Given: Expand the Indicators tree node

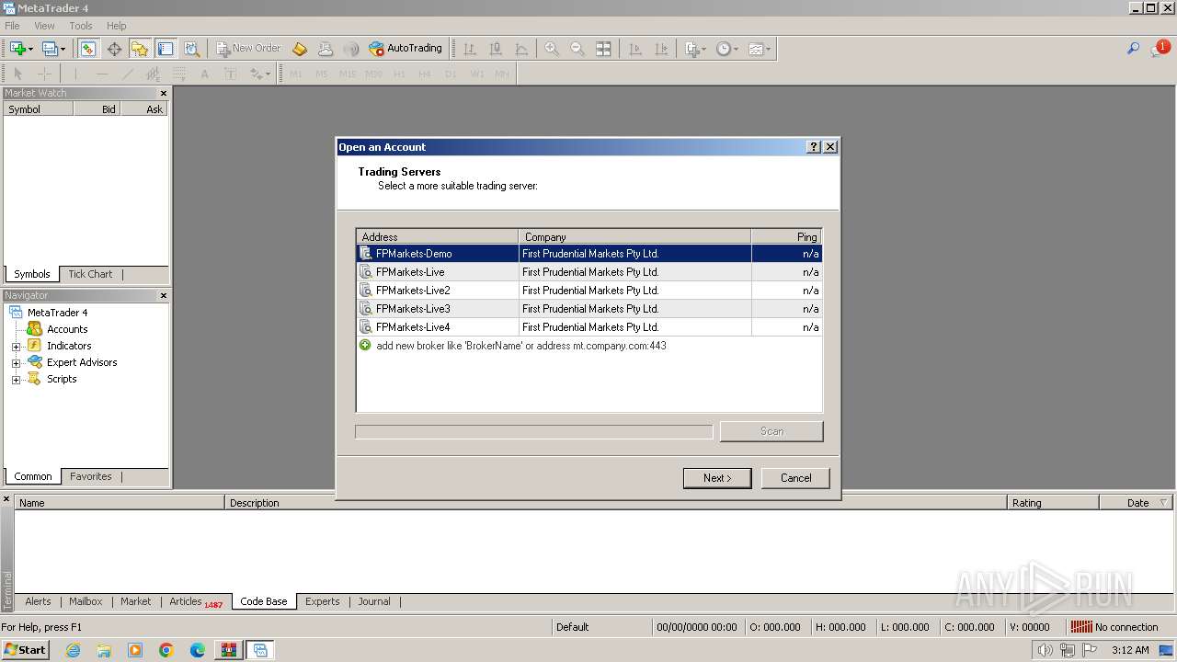Looking at the screenshot, I should coord(16,347).
